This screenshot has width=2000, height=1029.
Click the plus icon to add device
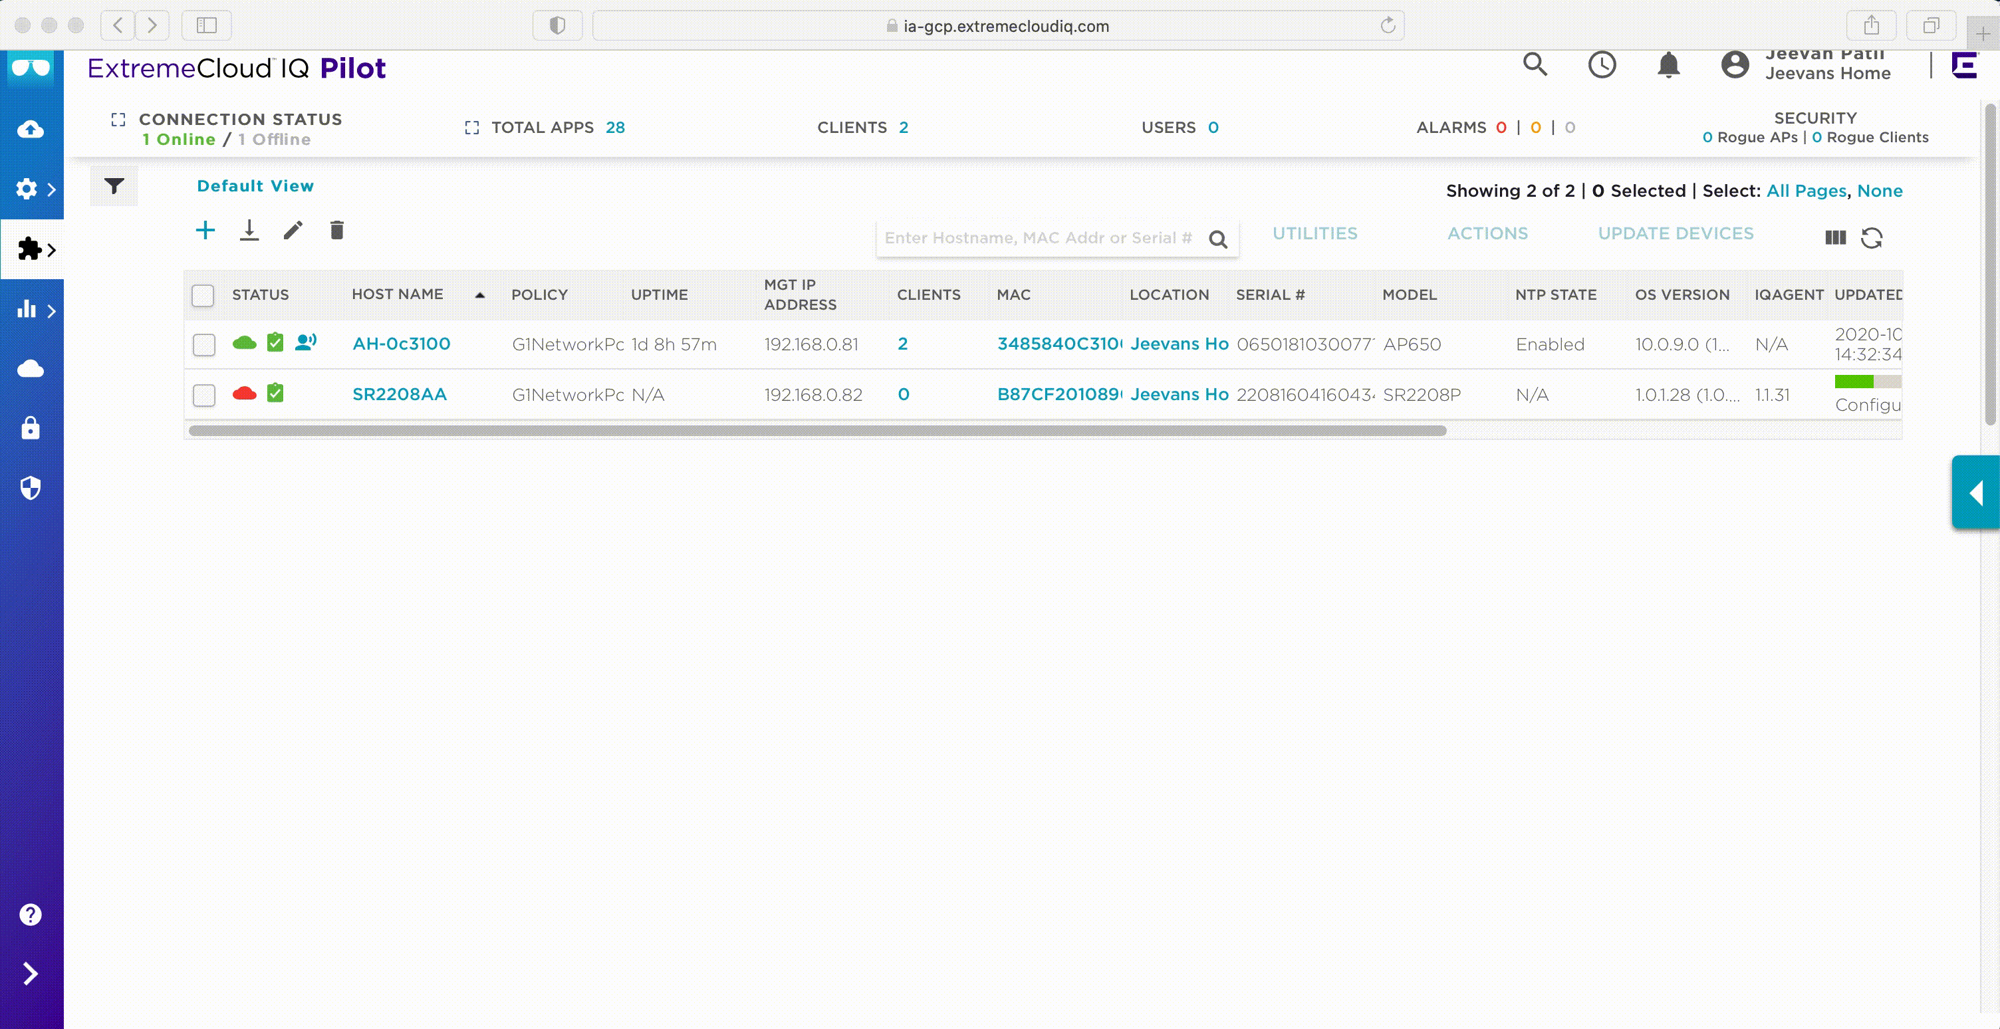click(x=205, y=231)
